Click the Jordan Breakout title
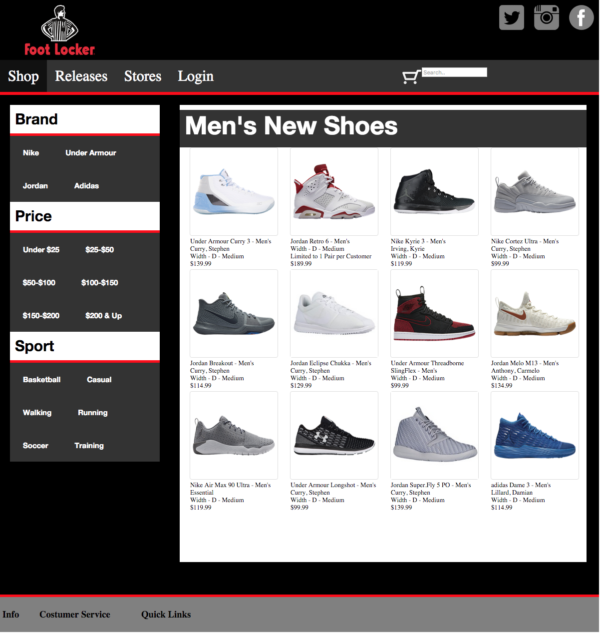The width and height of the screenshot is (600, 633). [222, 363]
